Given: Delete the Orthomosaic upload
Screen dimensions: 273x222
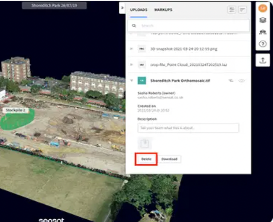Looking at the screenshot, I should [146, 159].
